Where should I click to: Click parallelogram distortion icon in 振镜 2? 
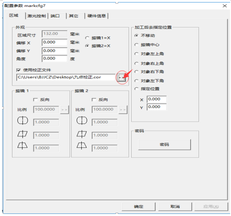[x=82, y=134]
